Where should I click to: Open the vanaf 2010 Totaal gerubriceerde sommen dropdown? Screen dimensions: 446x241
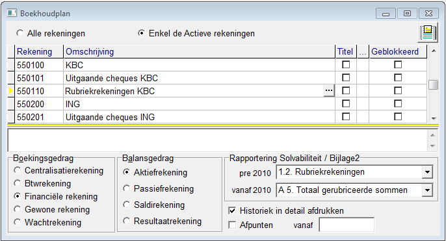(x=427, y=190)
